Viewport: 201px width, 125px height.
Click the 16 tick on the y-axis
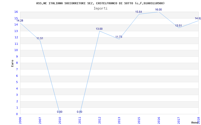(16, 12)
